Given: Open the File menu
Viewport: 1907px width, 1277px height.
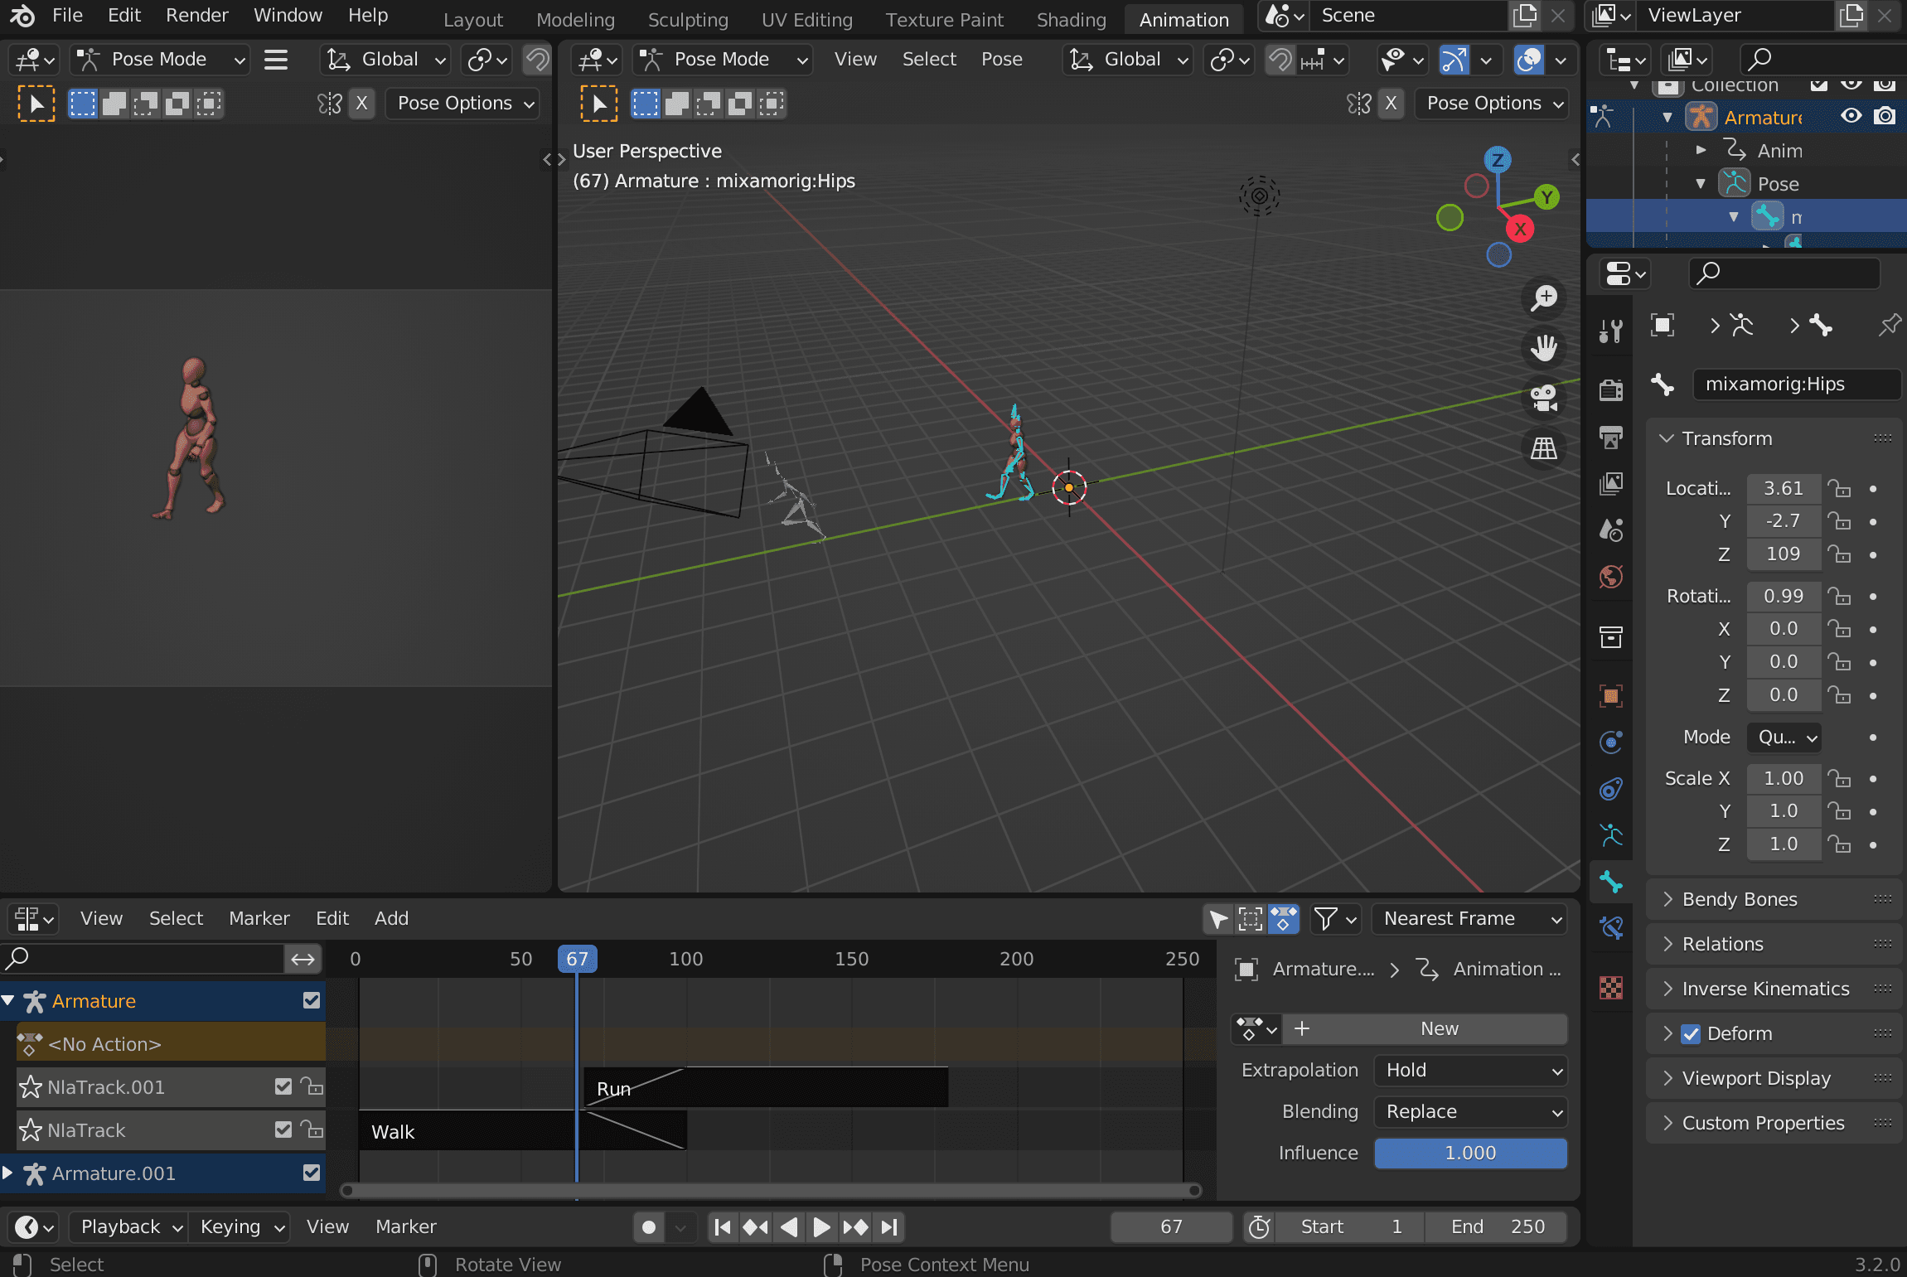Looking at the screenshot, I should coord(67,15).
